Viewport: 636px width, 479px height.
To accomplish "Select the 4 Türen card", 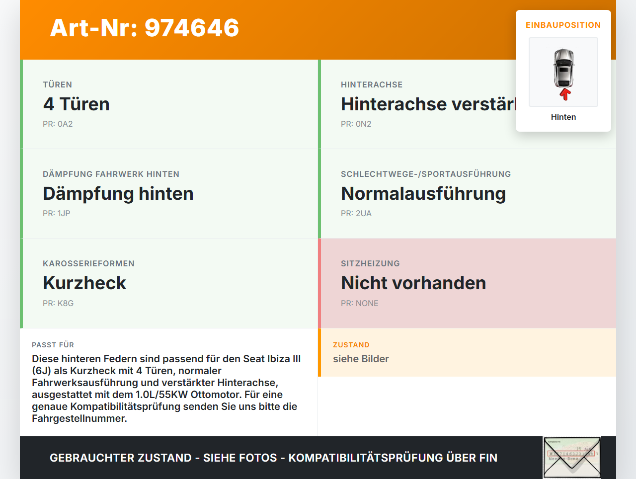I will click(x=169, y=104).
